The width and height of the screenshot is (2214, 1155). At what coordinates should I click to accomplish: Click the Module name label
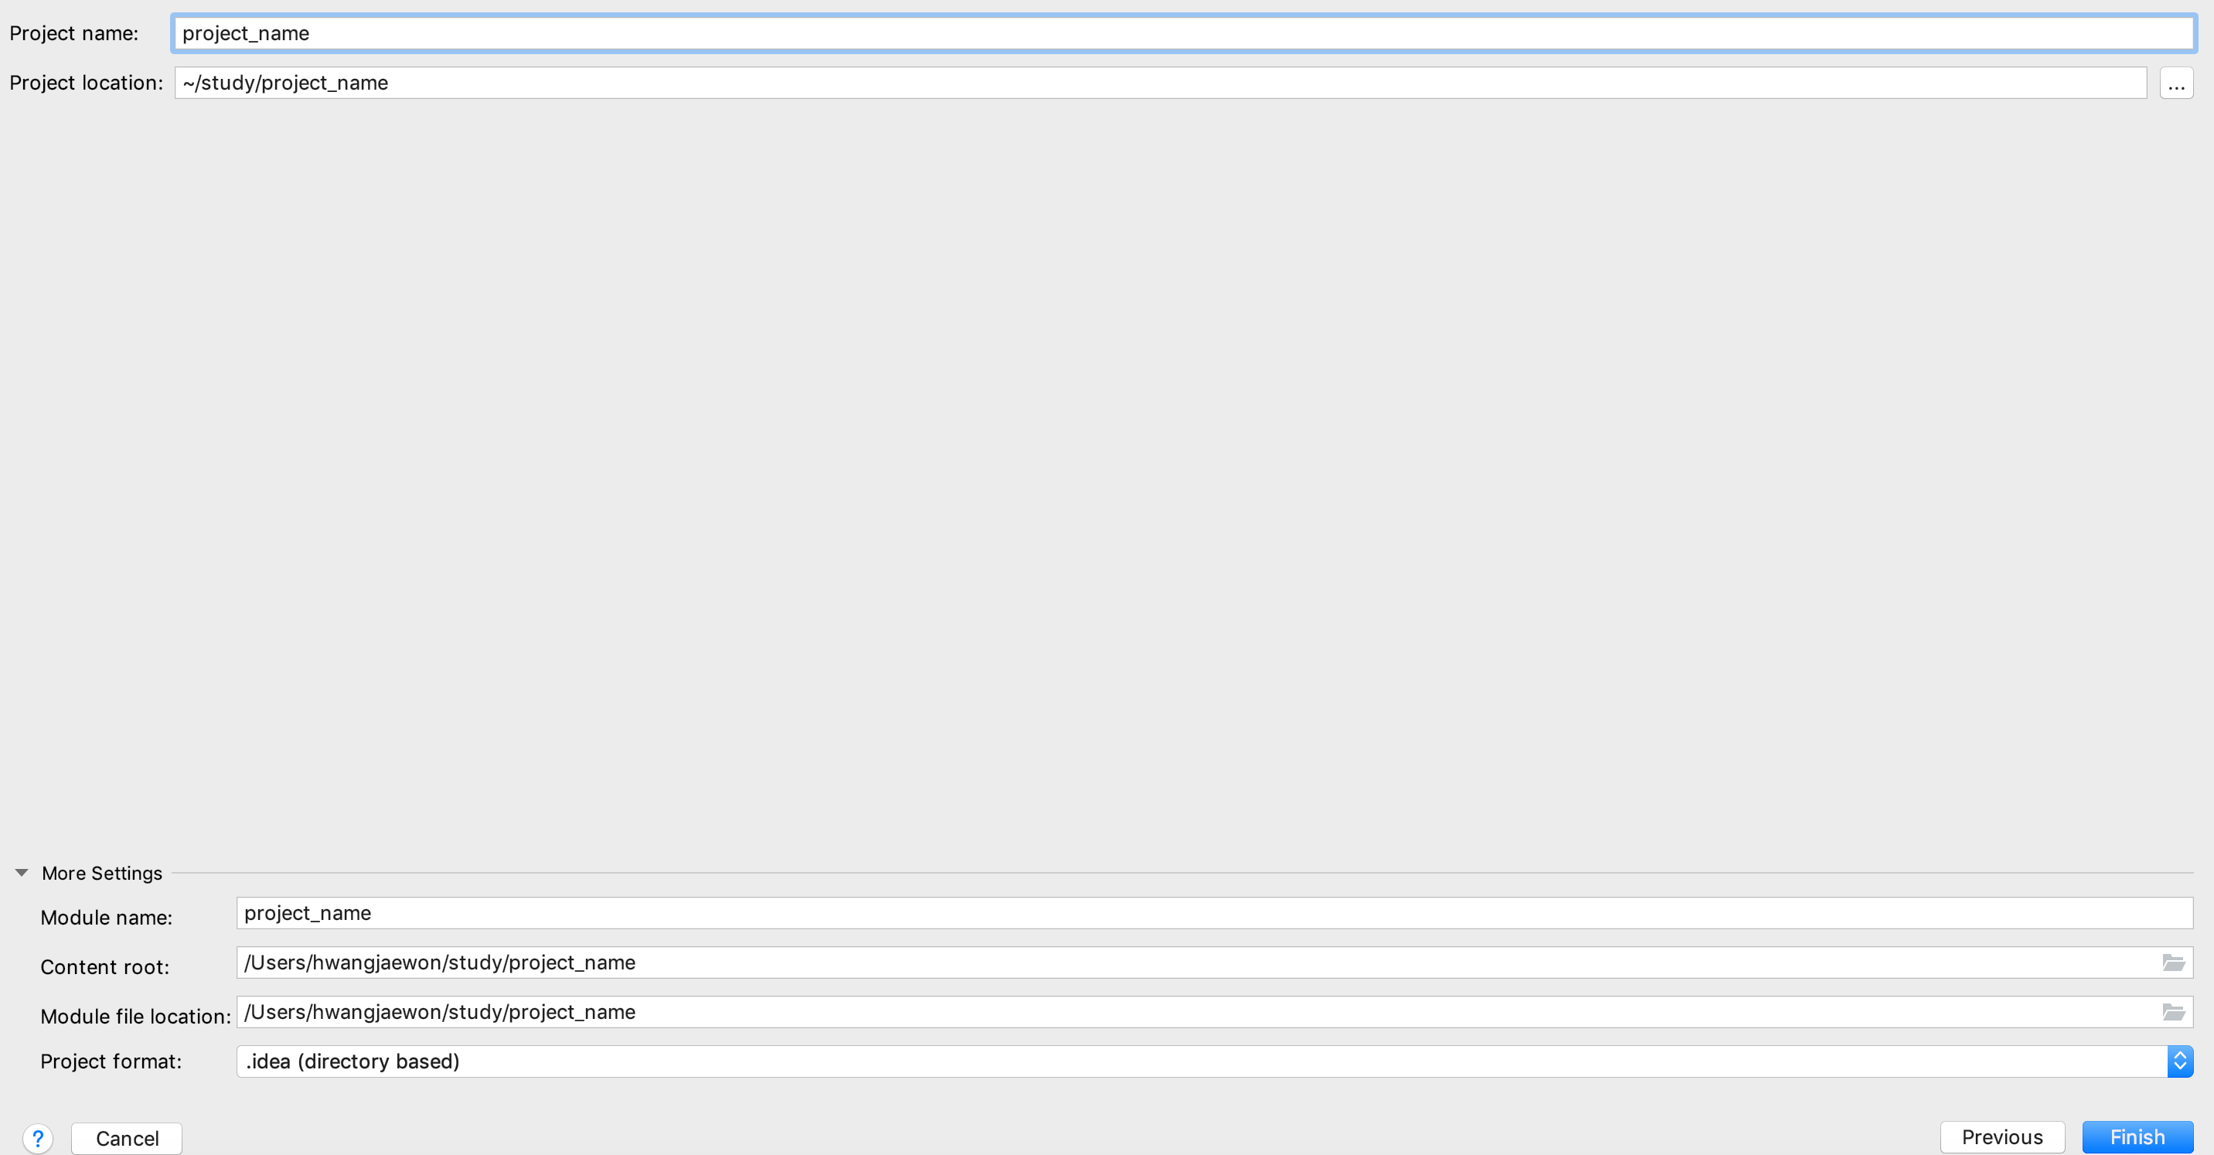(x=107, y=918)
